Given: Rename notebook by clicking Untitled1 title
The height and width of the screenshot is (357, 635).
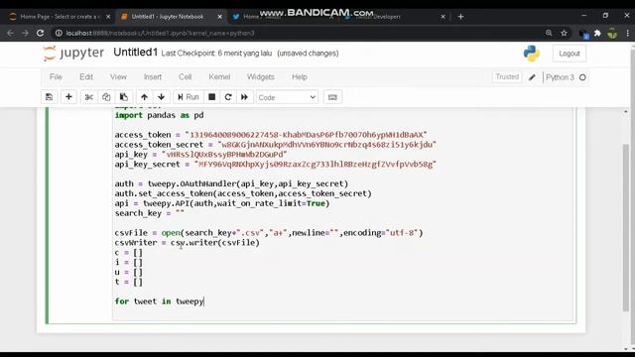Looking at the screenshot, I should (x=135, y=53).
